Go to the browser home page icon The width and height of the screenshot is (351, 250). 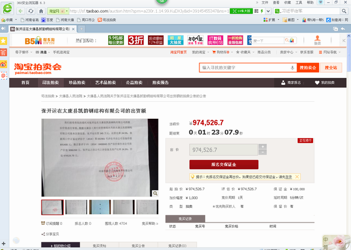click(41, 11)
